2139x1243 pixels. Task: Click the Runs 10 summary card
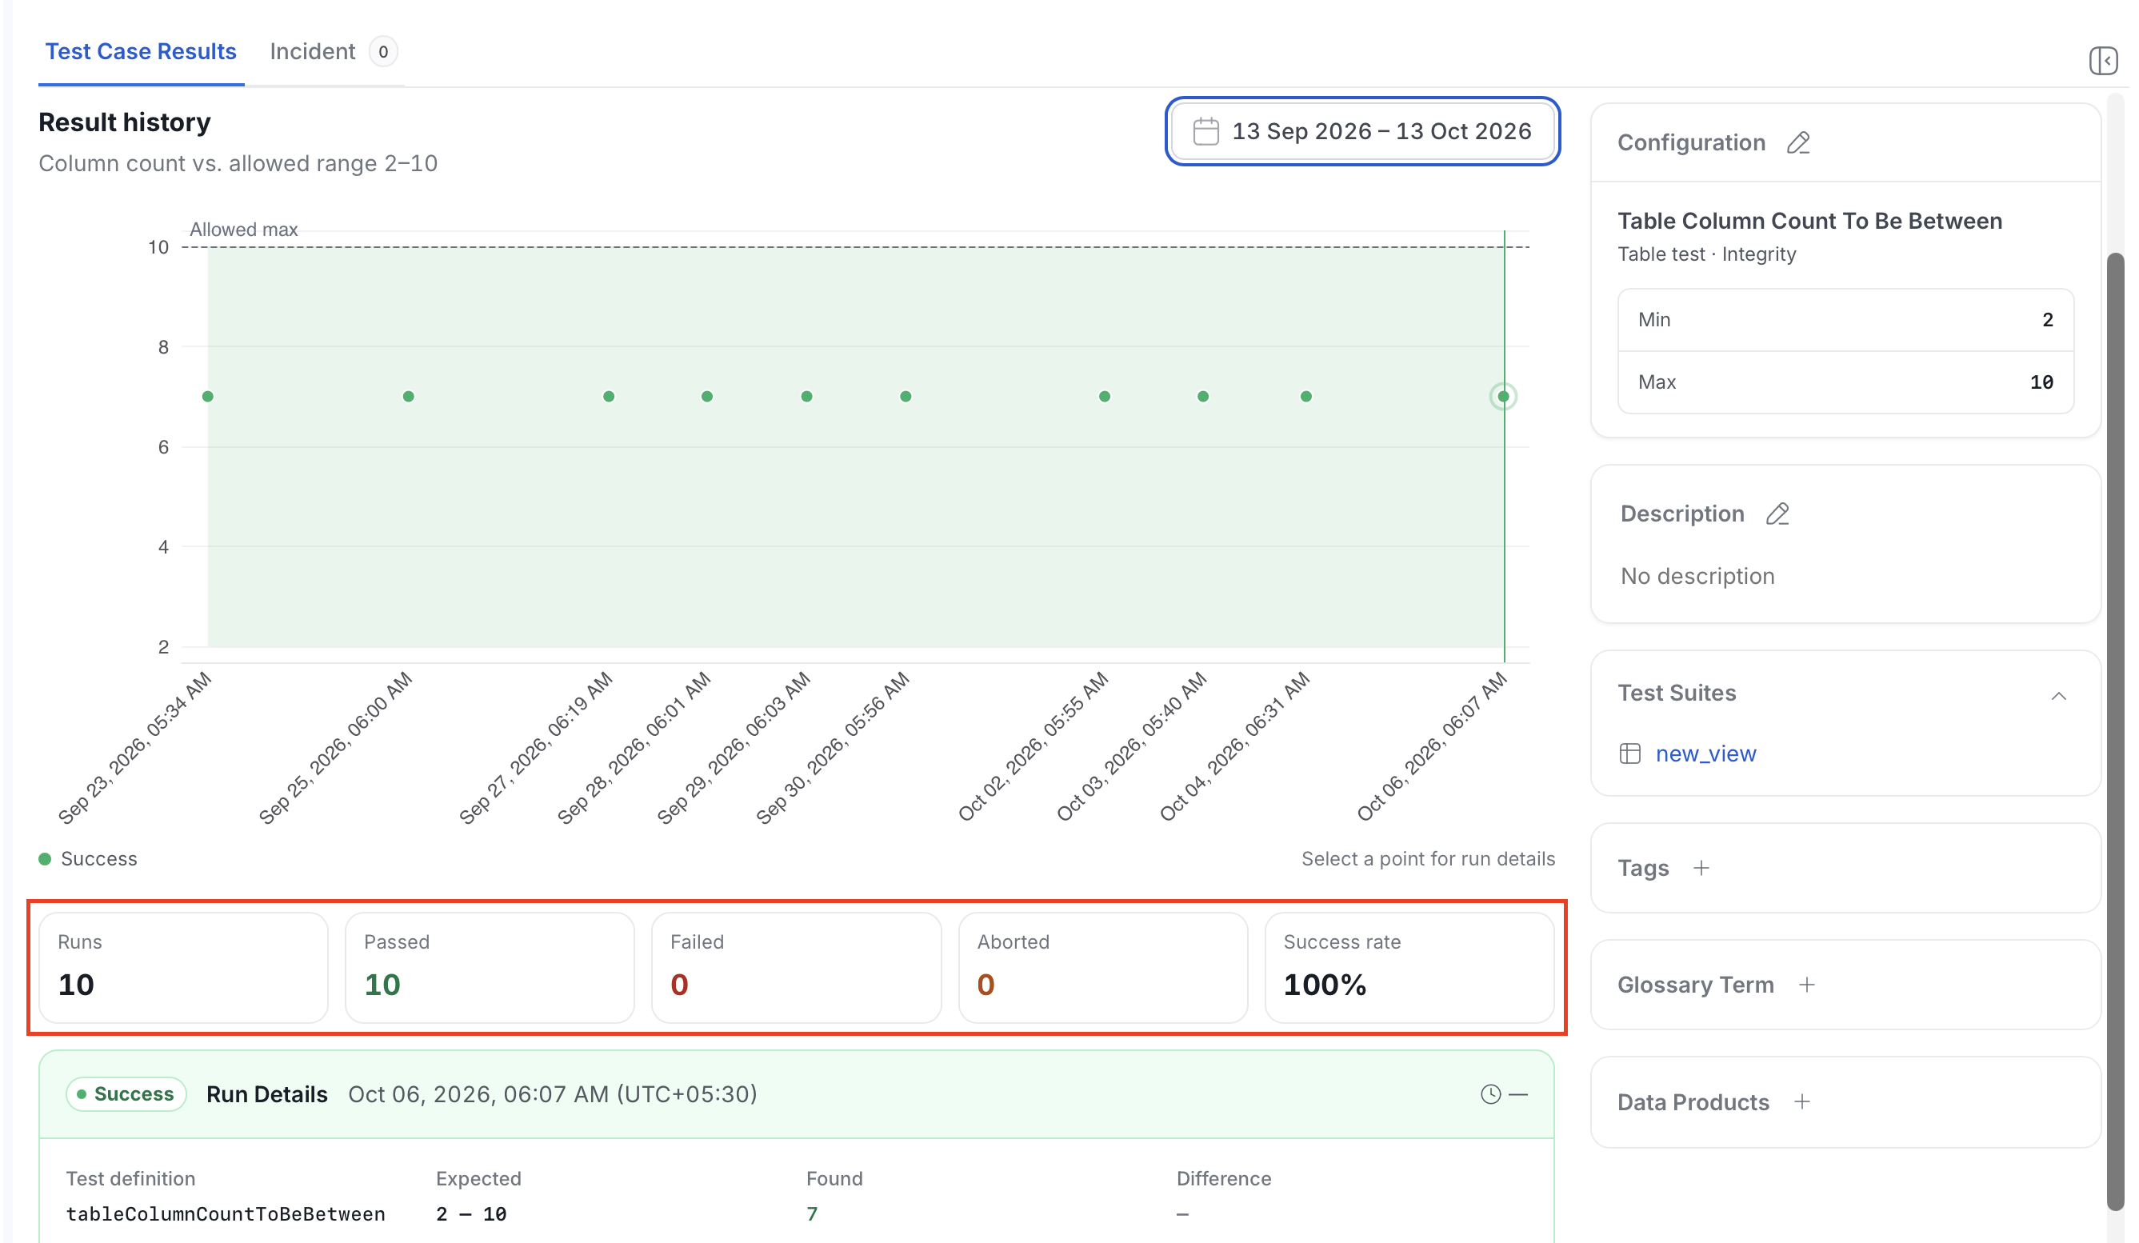click(x=183, y=967)
